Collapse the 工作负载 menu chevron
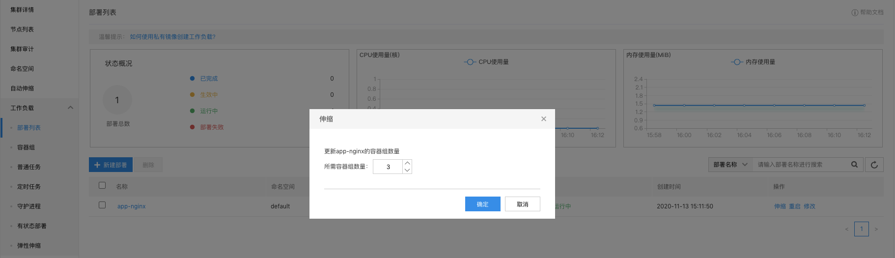 (70, 108)
